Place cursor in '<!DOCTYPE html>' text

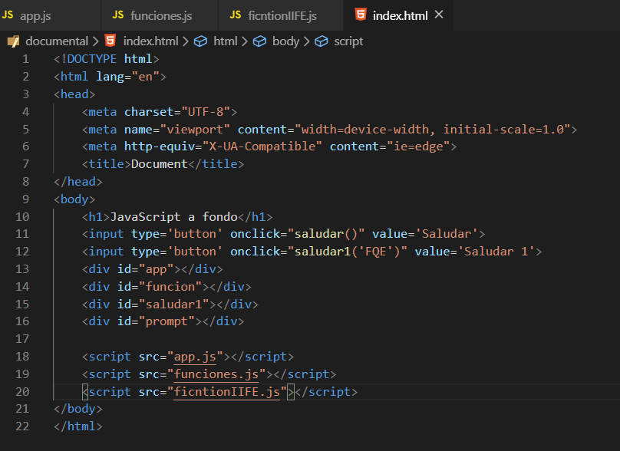tap(107, 59)
